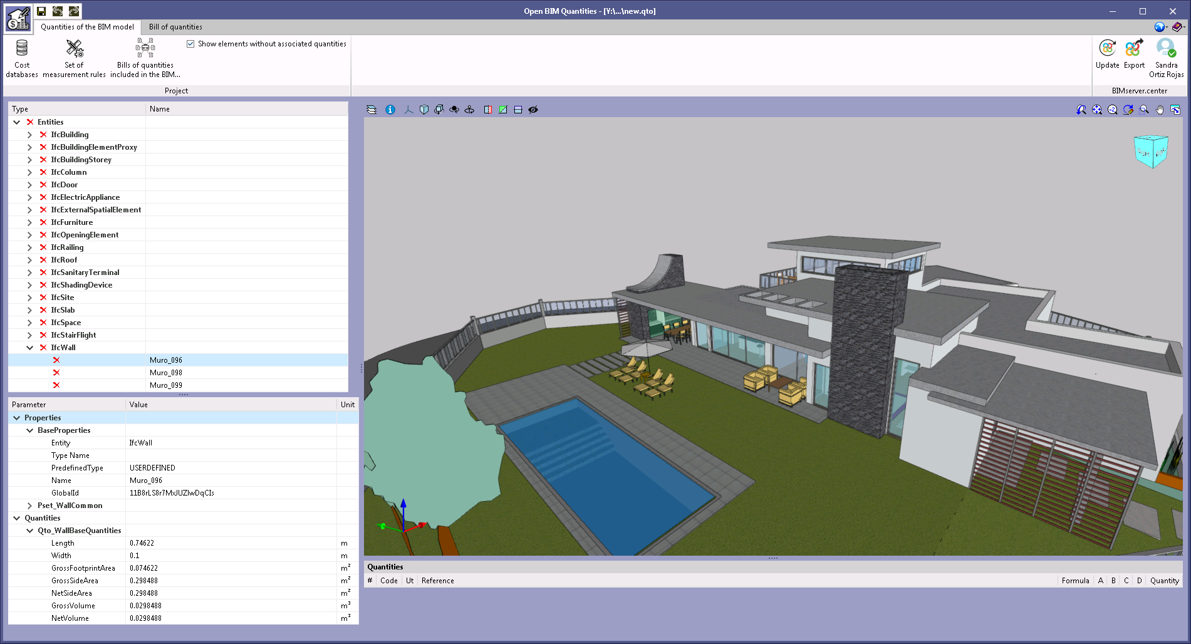The height and width of the screenshot is (644, 1191).
Task: Collapse the IfcWall tree node
Action: tap(29, 348)
